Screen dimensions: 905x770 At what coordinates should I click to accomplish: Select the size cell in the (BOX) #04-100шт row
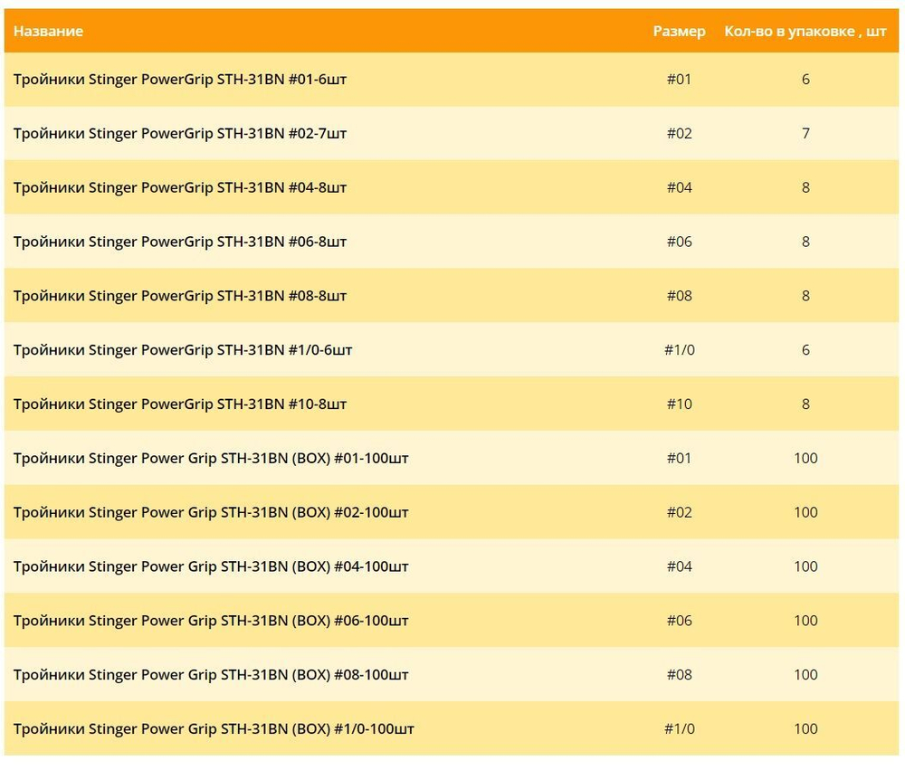click(679, 567)
